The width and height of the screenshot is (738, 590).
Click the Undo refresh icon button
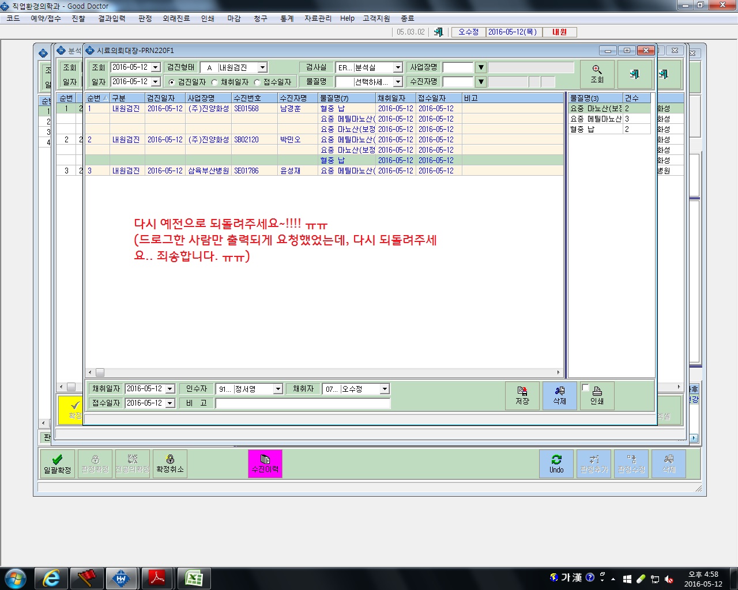click(x=556, y=464)
